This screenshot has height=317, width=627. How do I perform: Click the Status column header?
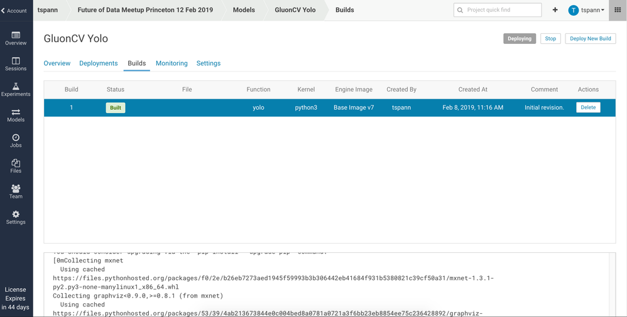click(116, 90)
